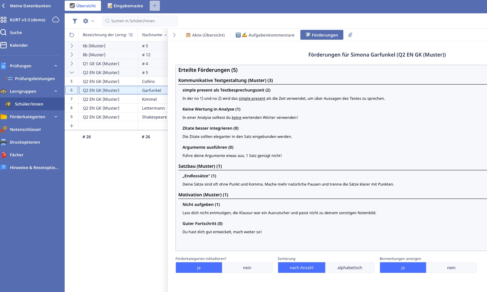Set Bemerkungen anzeigen to ja
Viewport: 487px width, 292px height.
pos(403,268)
